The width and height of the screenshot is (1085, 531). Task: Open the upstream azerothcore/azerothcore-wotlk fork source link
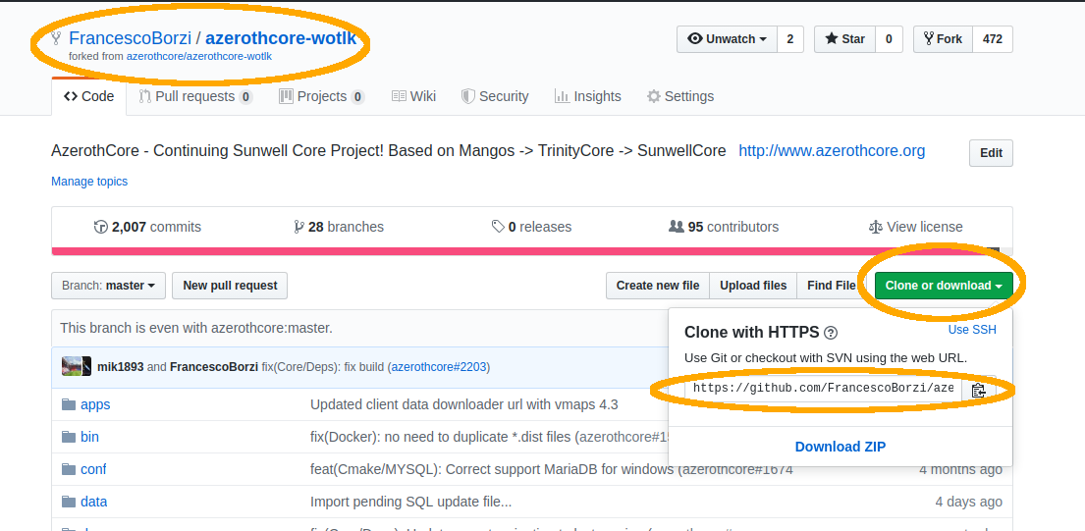click(x=198, y=56)
